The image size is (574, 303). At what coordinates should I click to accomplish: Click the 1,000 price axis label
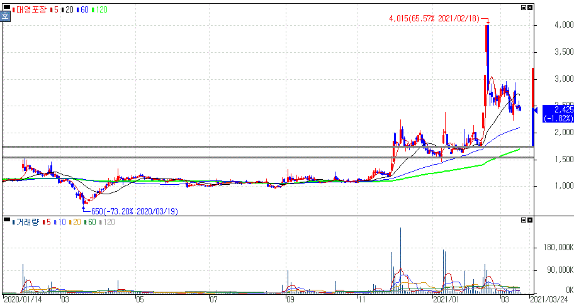[564, 186]
